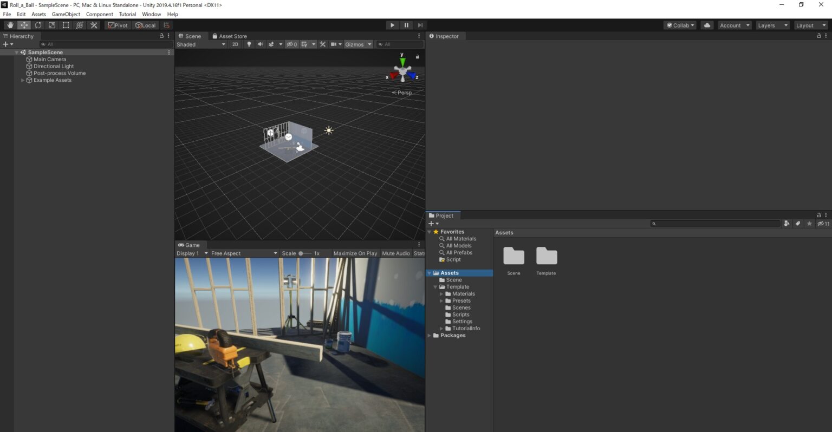832x432 pixels.
Task: Click the Pause button
Action: (x=406, y=25)
